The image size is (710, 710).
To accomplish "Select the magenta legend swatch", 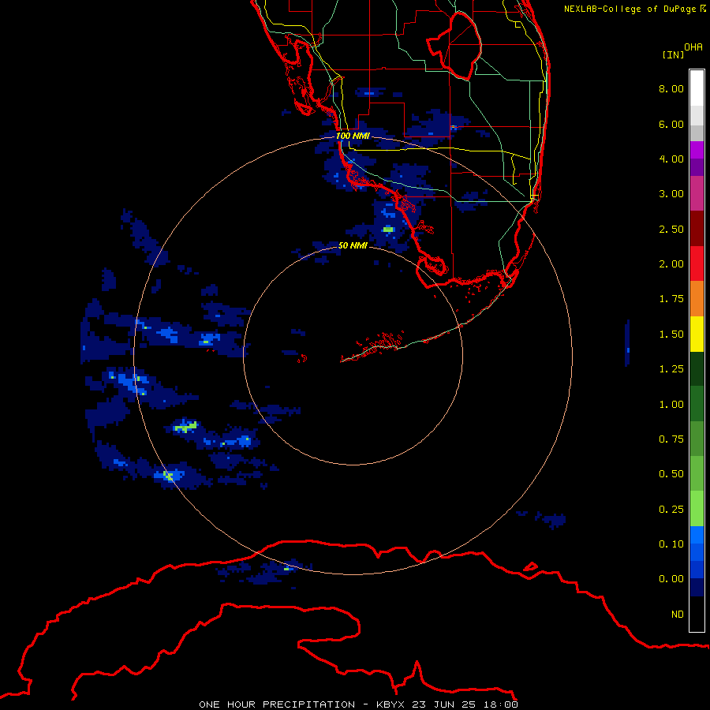I will [x=697, y=150].
